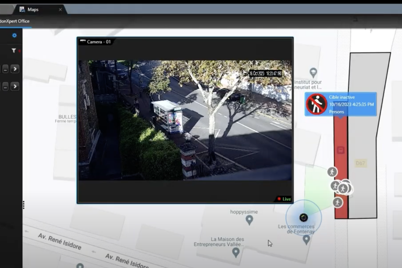Click the BULLES place label
Viewport: 402px width, 268px height.
point(67,117)
